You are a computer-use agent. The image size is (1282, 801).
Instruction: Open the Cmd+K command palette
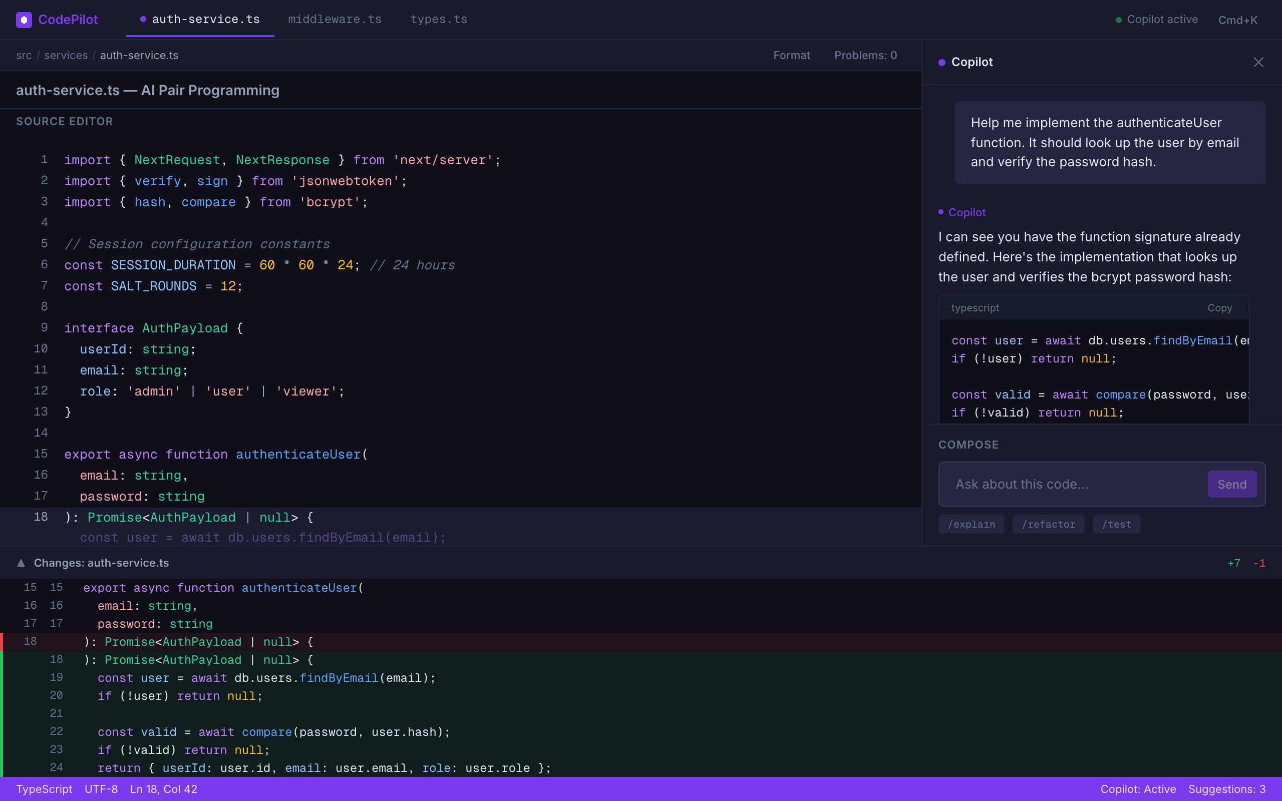click(1237, 20)
